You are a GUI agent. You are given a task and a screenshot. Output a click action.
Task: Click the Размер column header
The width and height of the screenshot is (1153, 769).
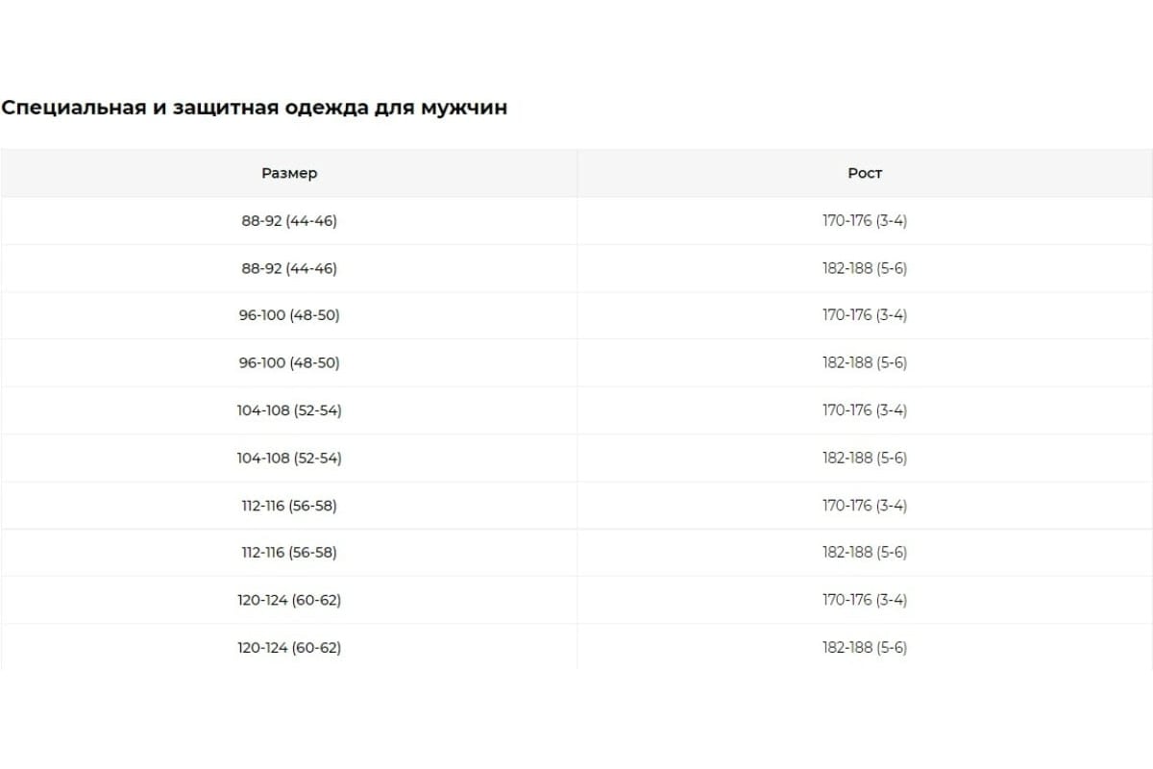pyautogui.click(x=289, y=173)
